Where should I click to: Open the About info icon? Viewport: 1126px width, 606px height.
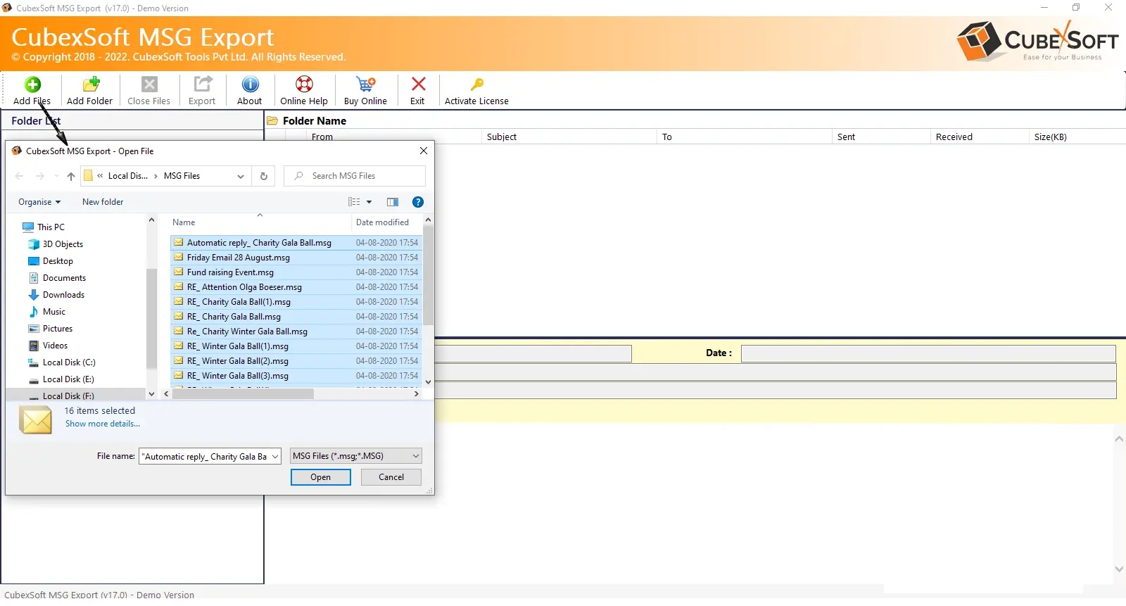coord(251,84)
